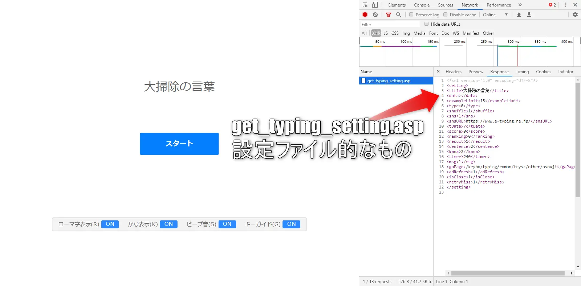Toggle the red filter funnel icon
Viewport: 581px width, 286px height.
coord(388,15)
